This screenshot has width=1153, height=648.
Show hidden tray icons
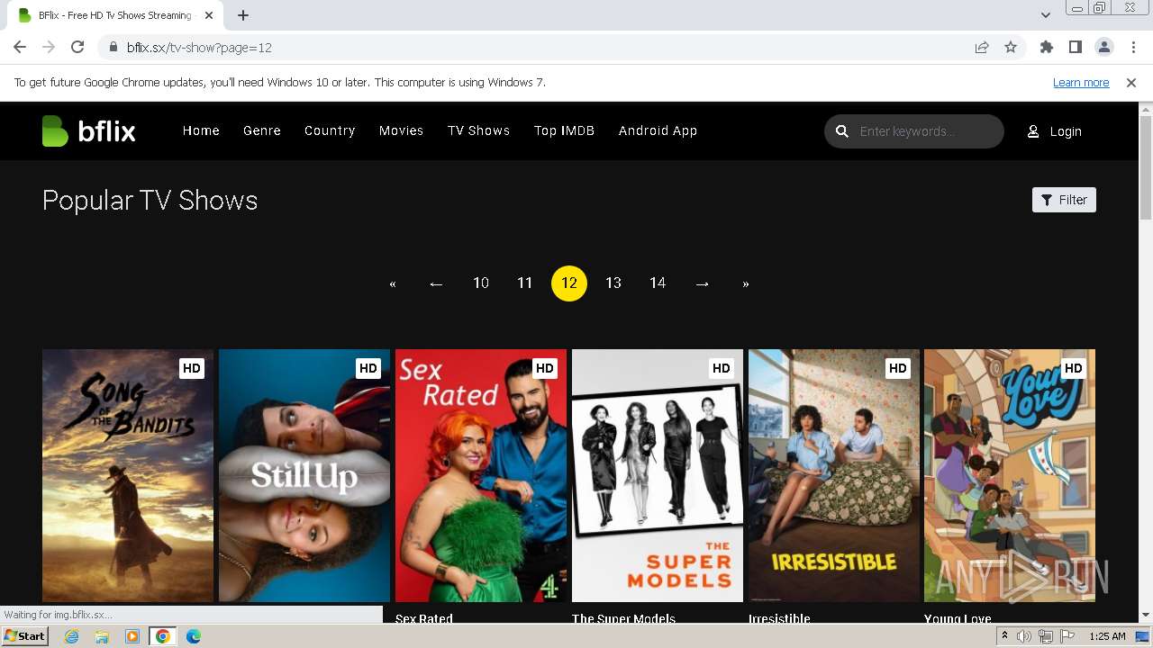[x=1004, y=636]
